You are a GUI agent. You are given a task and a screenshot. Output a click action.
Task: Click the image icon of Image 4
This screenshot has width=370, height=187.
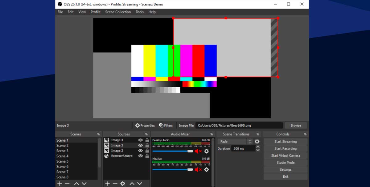[106, 140]
